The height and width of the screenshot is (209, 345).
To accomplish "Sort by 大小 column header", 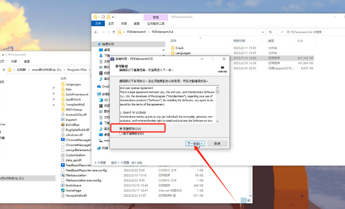I will coord(300,41).
